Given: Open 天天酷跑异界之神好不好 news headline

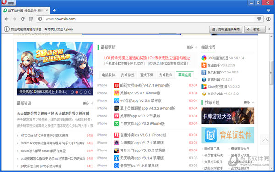Looking at the screenshot, I should coord(53,114).
